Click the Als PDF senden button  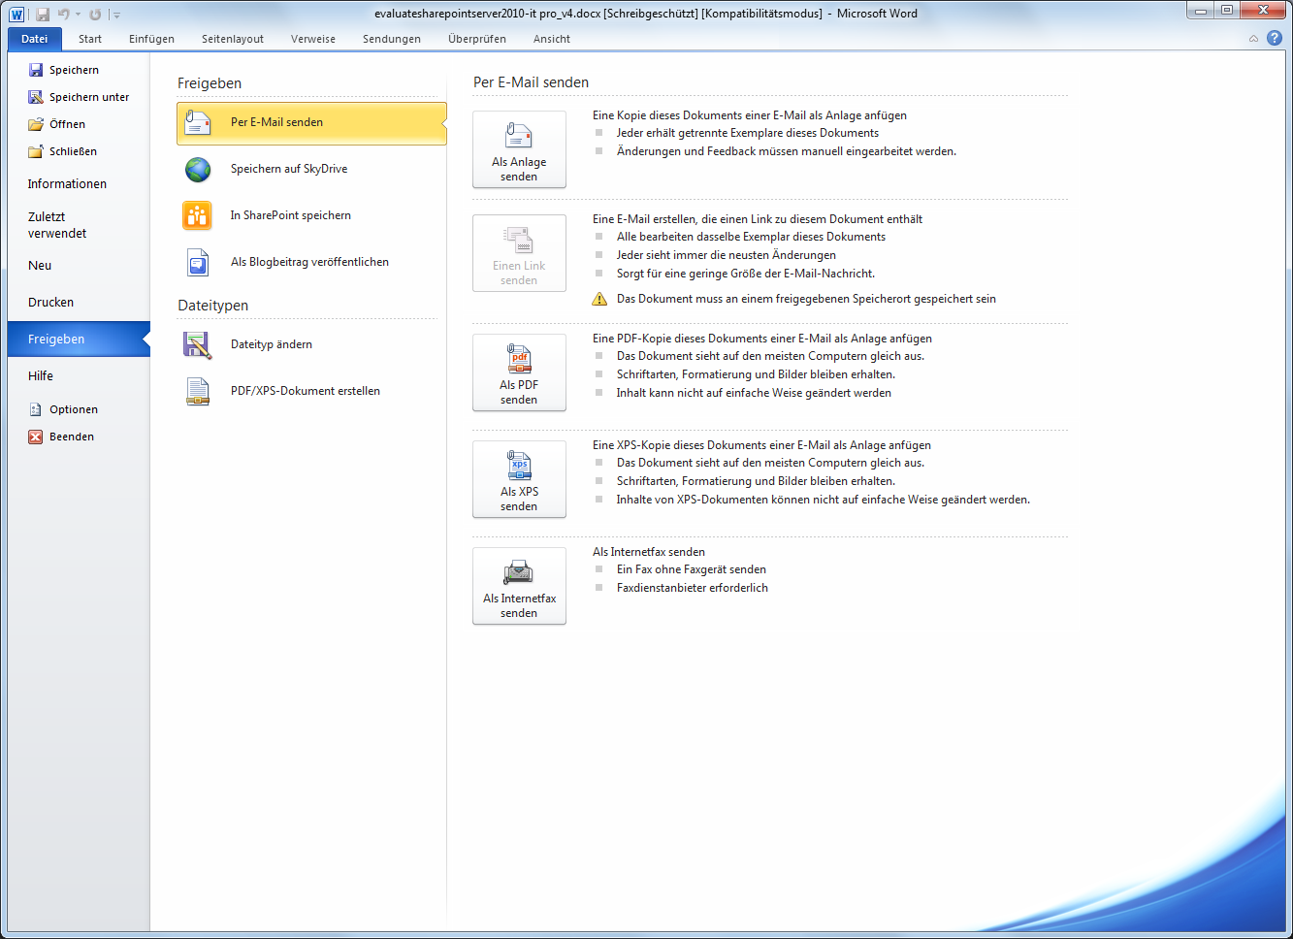point(519,372)
